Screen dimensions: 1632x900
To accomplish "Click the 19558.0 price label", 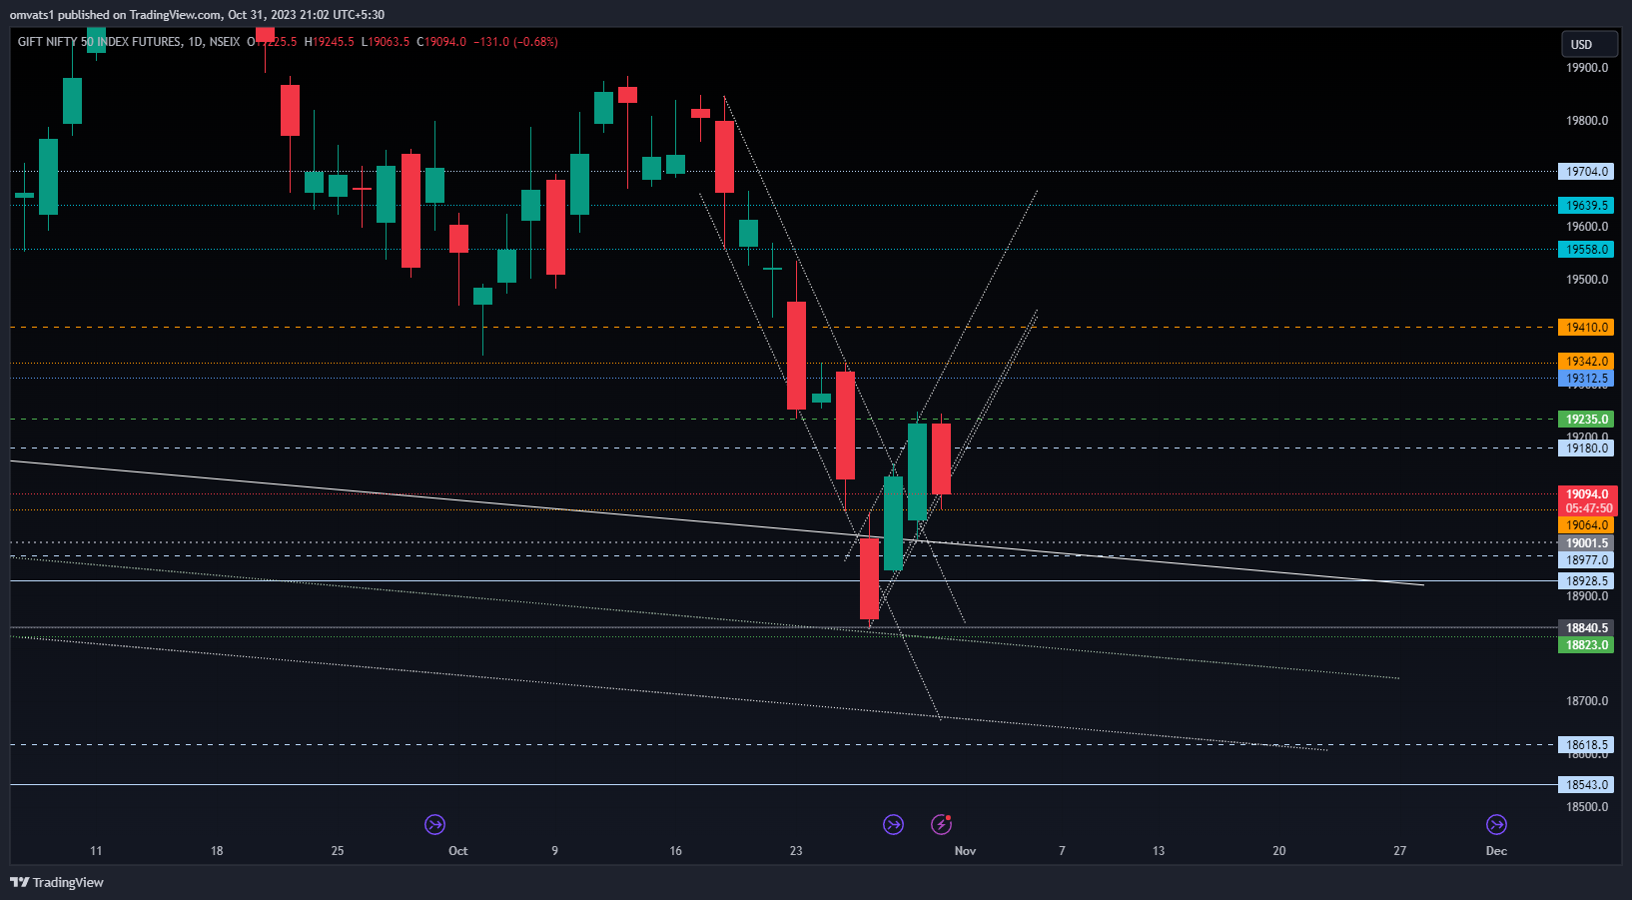I will click(1586, 250).
